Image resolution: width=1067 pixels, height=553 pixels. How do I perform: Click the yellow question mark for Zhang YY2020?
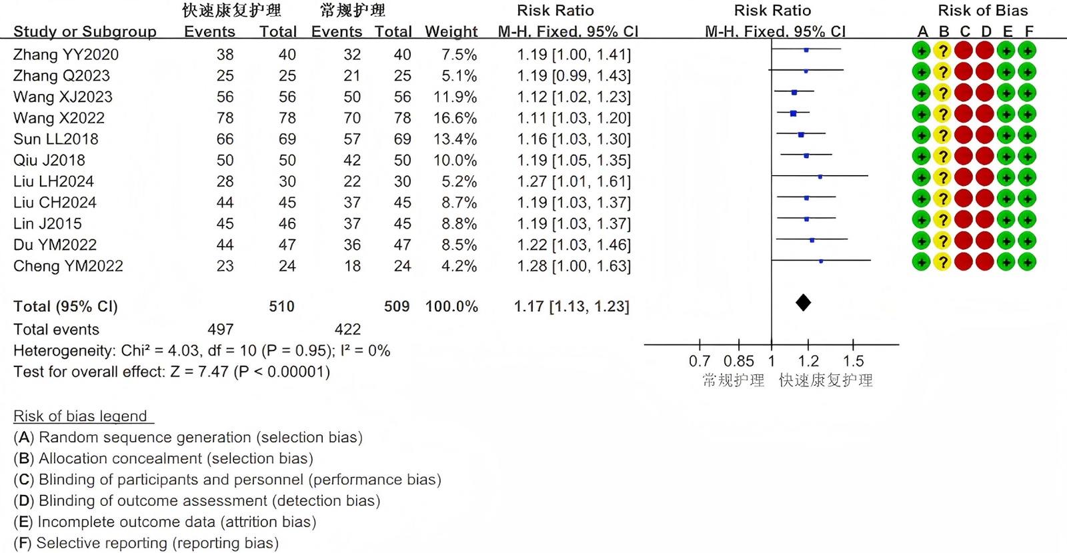[x=942, y=51]
